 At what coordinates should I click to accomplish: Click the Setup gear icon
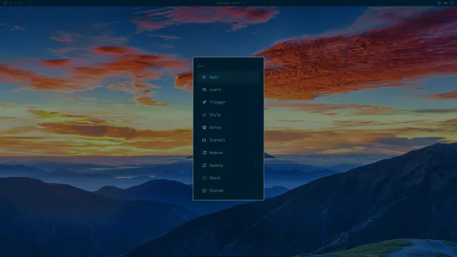[x=204, y=128]
